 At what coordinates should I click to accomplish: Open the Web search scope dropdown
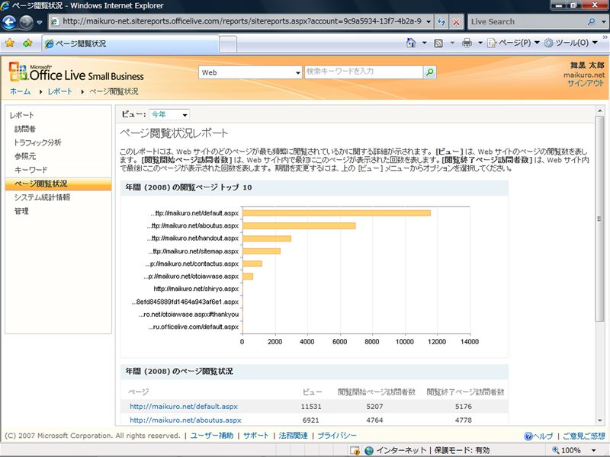click(x=250, y=72)
